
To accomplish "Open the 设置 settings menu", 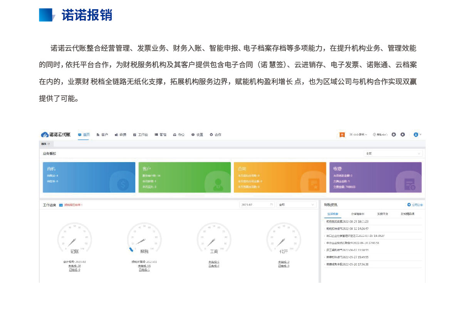I will 197,135.
